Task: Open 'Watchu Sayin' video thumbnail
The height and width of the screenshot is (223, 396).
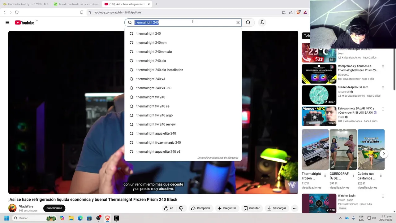Action: coord(319,203)
